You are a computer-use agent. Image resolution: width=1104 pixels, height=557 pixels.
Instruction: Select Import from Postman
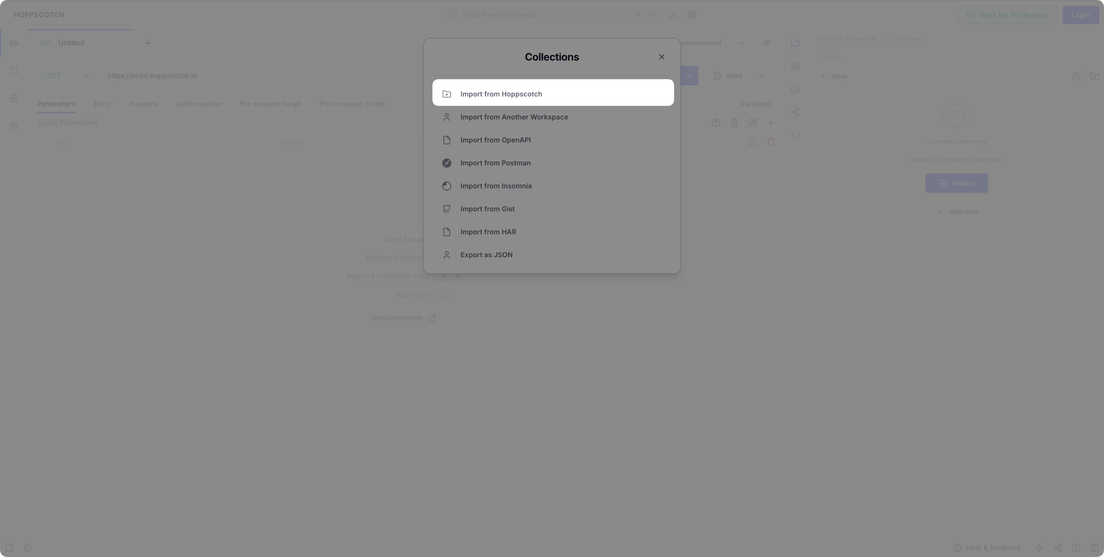point(495,163)
